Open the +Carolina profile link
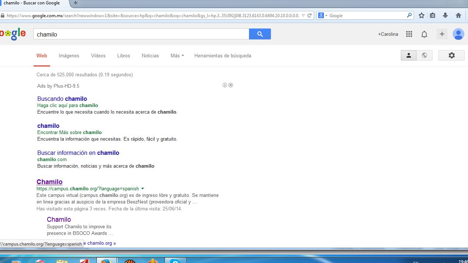The image size is (468, 263). coord(388,34)
